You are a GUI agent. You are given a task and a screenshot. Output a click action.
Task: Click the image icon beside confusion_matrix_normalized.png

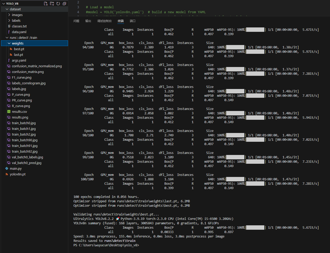point(9,66)
